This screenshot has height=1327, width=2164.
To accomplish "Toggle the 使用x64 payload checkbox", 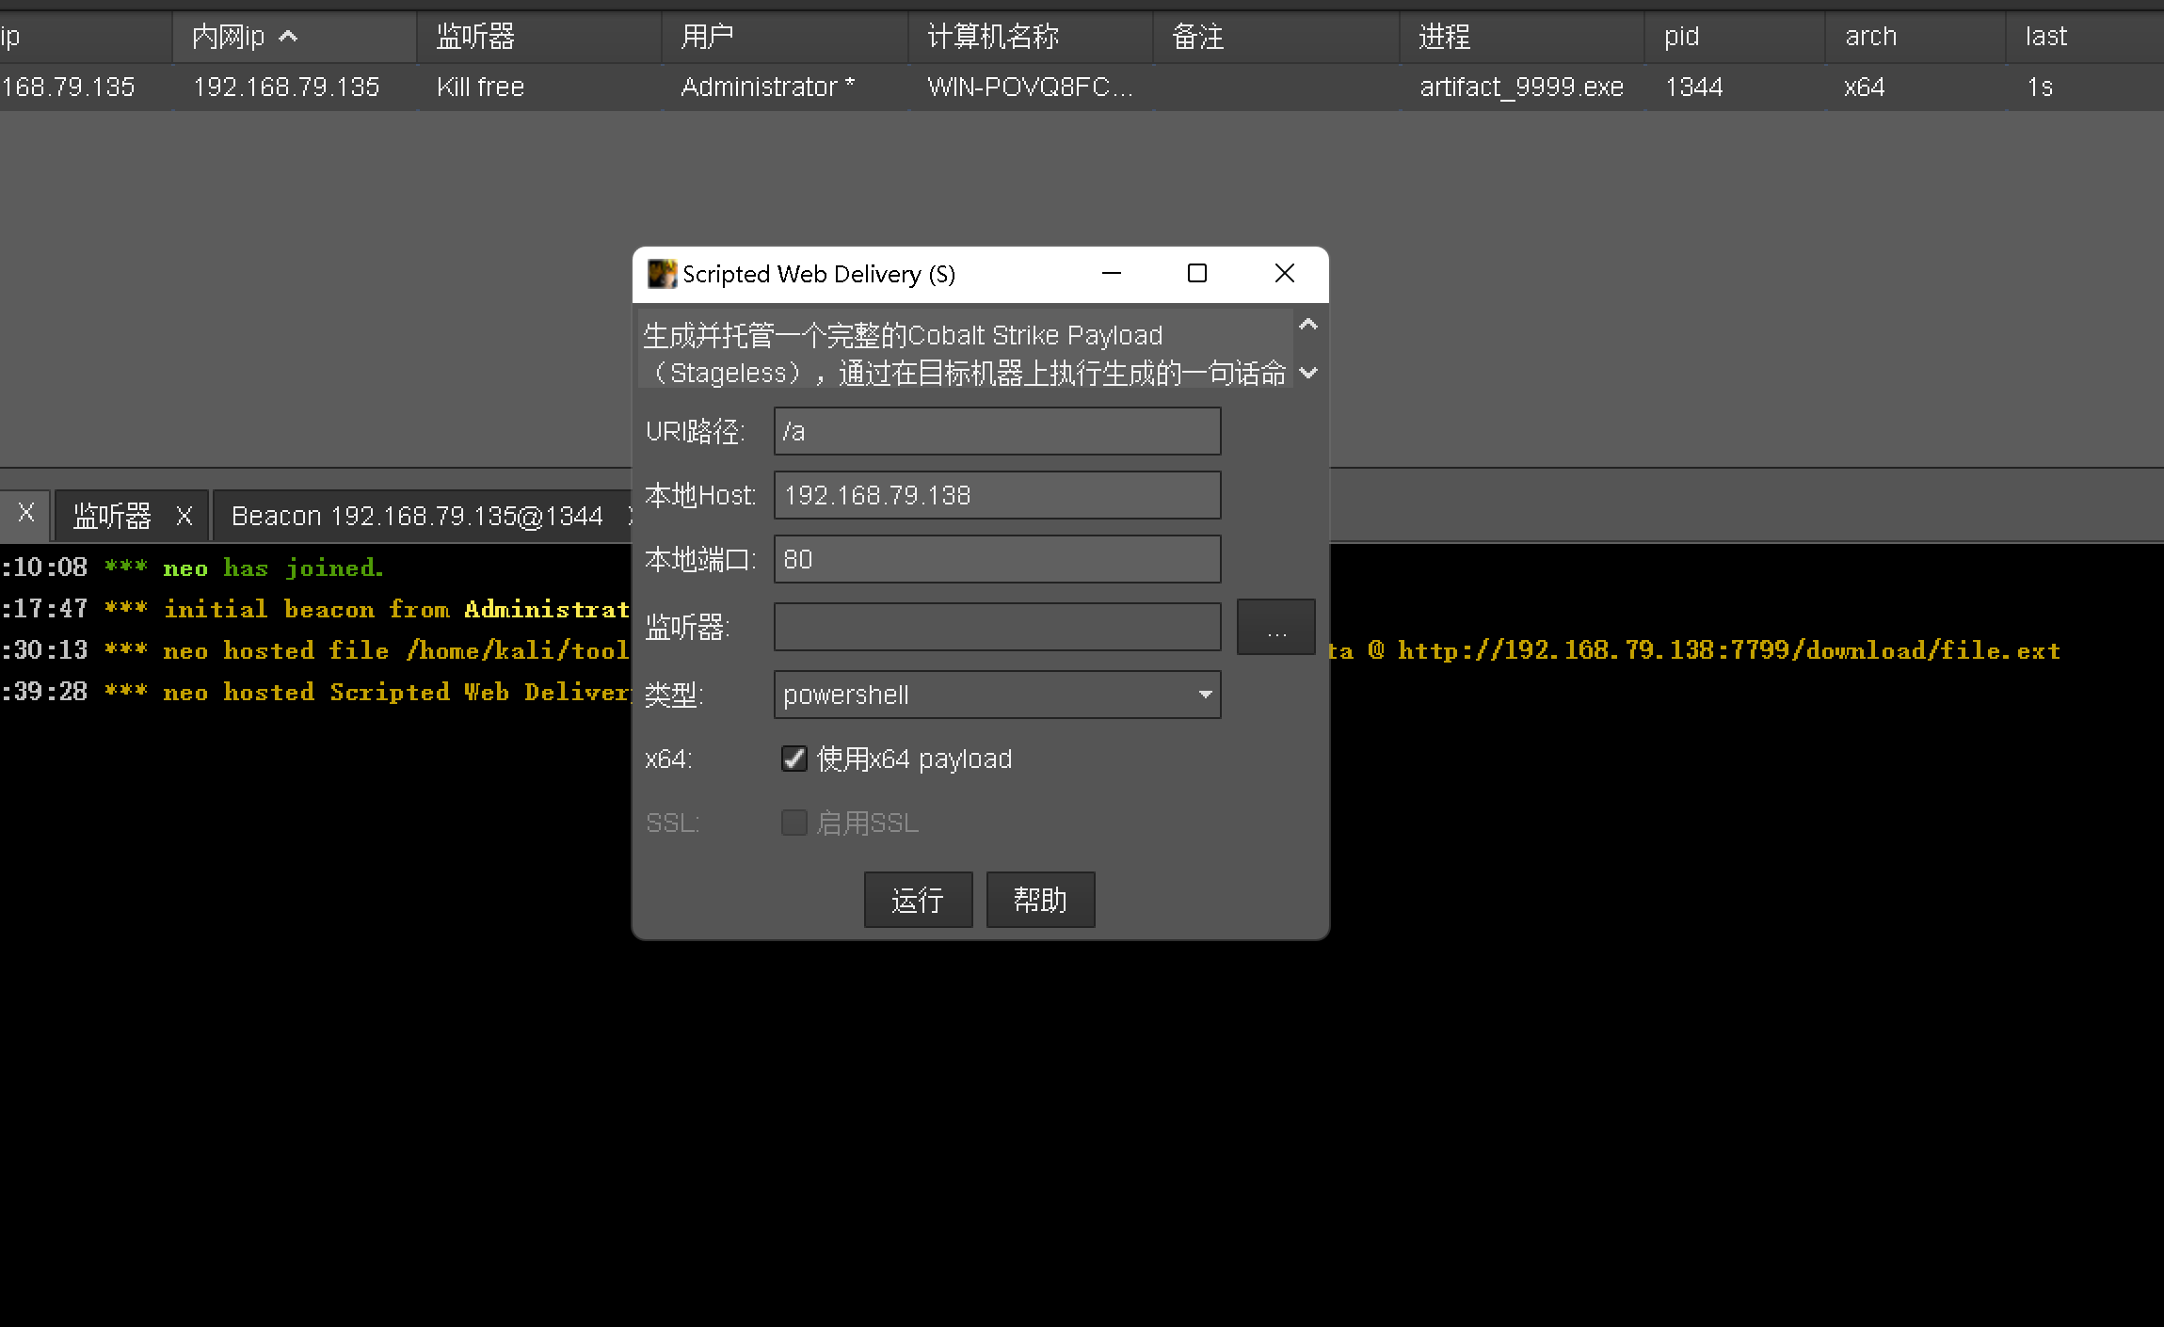I will [x=794, y=759].
